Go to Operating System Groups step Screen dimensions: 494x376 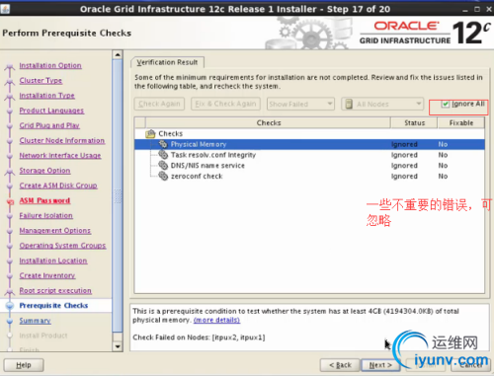62,246
